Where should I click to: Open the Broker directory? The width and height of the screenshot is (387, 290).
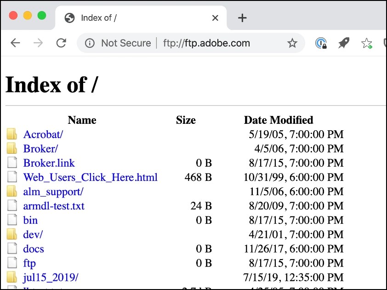(40, 148)
